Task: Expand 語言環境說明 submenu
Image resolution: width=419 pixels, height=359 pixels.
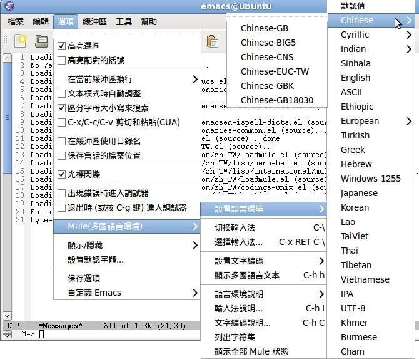Action: [264, 294]
